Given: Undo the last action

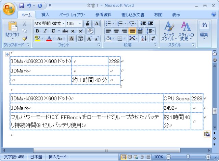Looking at the screenshot, I should (29, 6).
